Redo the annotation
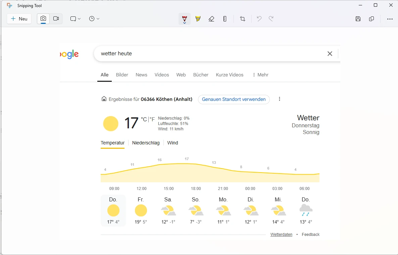Viewport: 398px width, 255px height. click(x=271, y=18)
